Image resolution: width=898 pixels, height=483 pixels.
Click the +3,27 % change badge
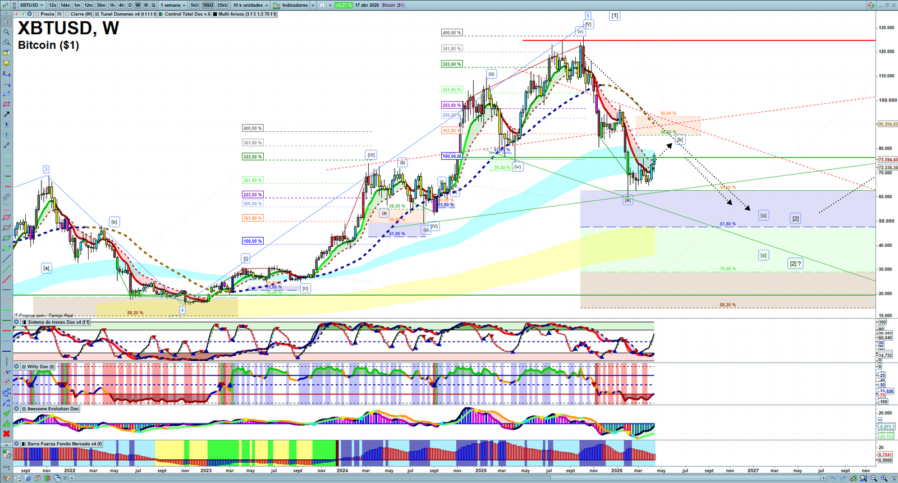[343, 5]
